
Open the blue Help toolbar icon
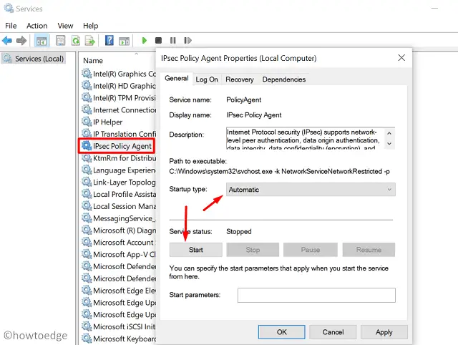click(109, 40)
